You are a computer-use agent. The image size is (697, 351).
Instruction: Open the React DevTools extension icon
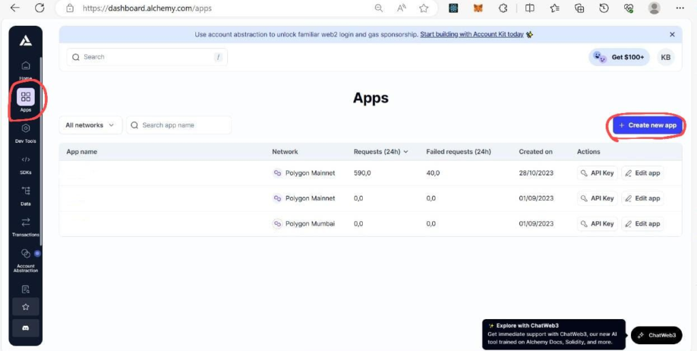453,8
